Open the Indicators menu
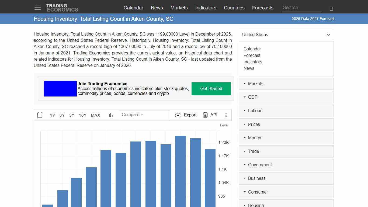This screenshot has width=368, height=207. (x=206, y=8)
